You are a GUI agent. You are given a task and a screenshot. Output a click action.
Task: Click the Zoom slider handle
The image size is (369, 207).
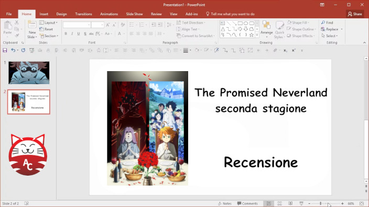point(321,203)
